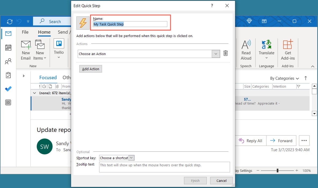
Task: Click the From column header
Action: (66, 86)
